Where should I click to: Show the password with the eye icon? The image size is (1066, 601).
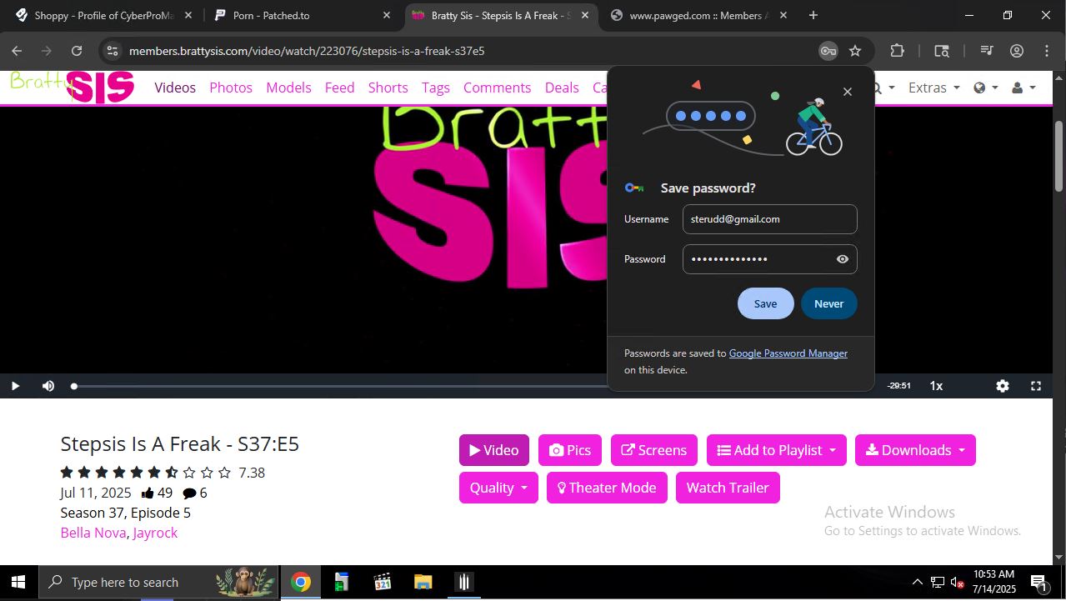click(843, 259)
